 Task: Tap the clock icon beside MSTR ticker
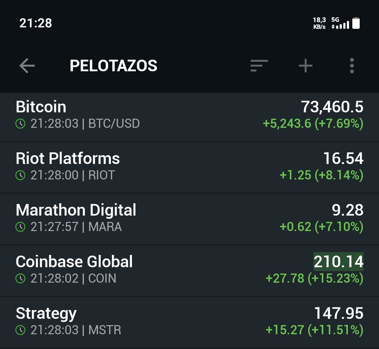coord(21,330)
